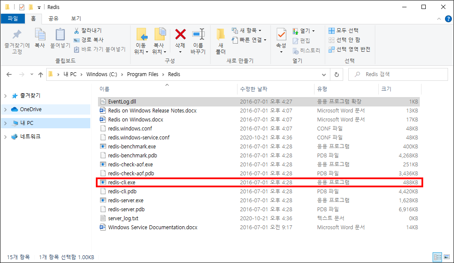Open address bar history dropdown
This screenshot has height=263, width=454.
[324, 75]
